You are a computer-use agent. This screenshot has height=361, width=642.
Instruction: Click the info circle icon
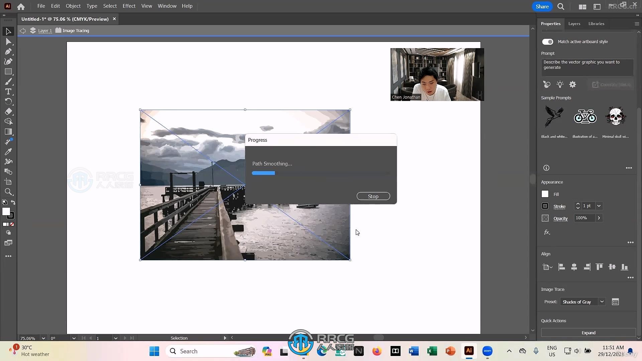pyautogui.click(x=546, y=168)
